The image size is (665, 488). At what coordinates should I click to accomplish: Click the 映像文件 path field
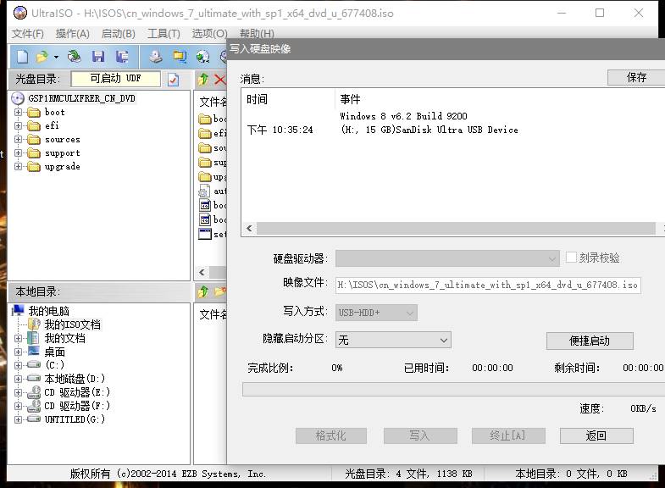(488, 285)
